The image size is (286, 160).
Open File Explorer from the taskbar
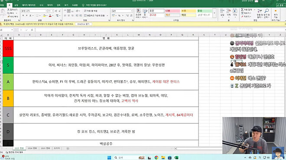click(163, 157)
